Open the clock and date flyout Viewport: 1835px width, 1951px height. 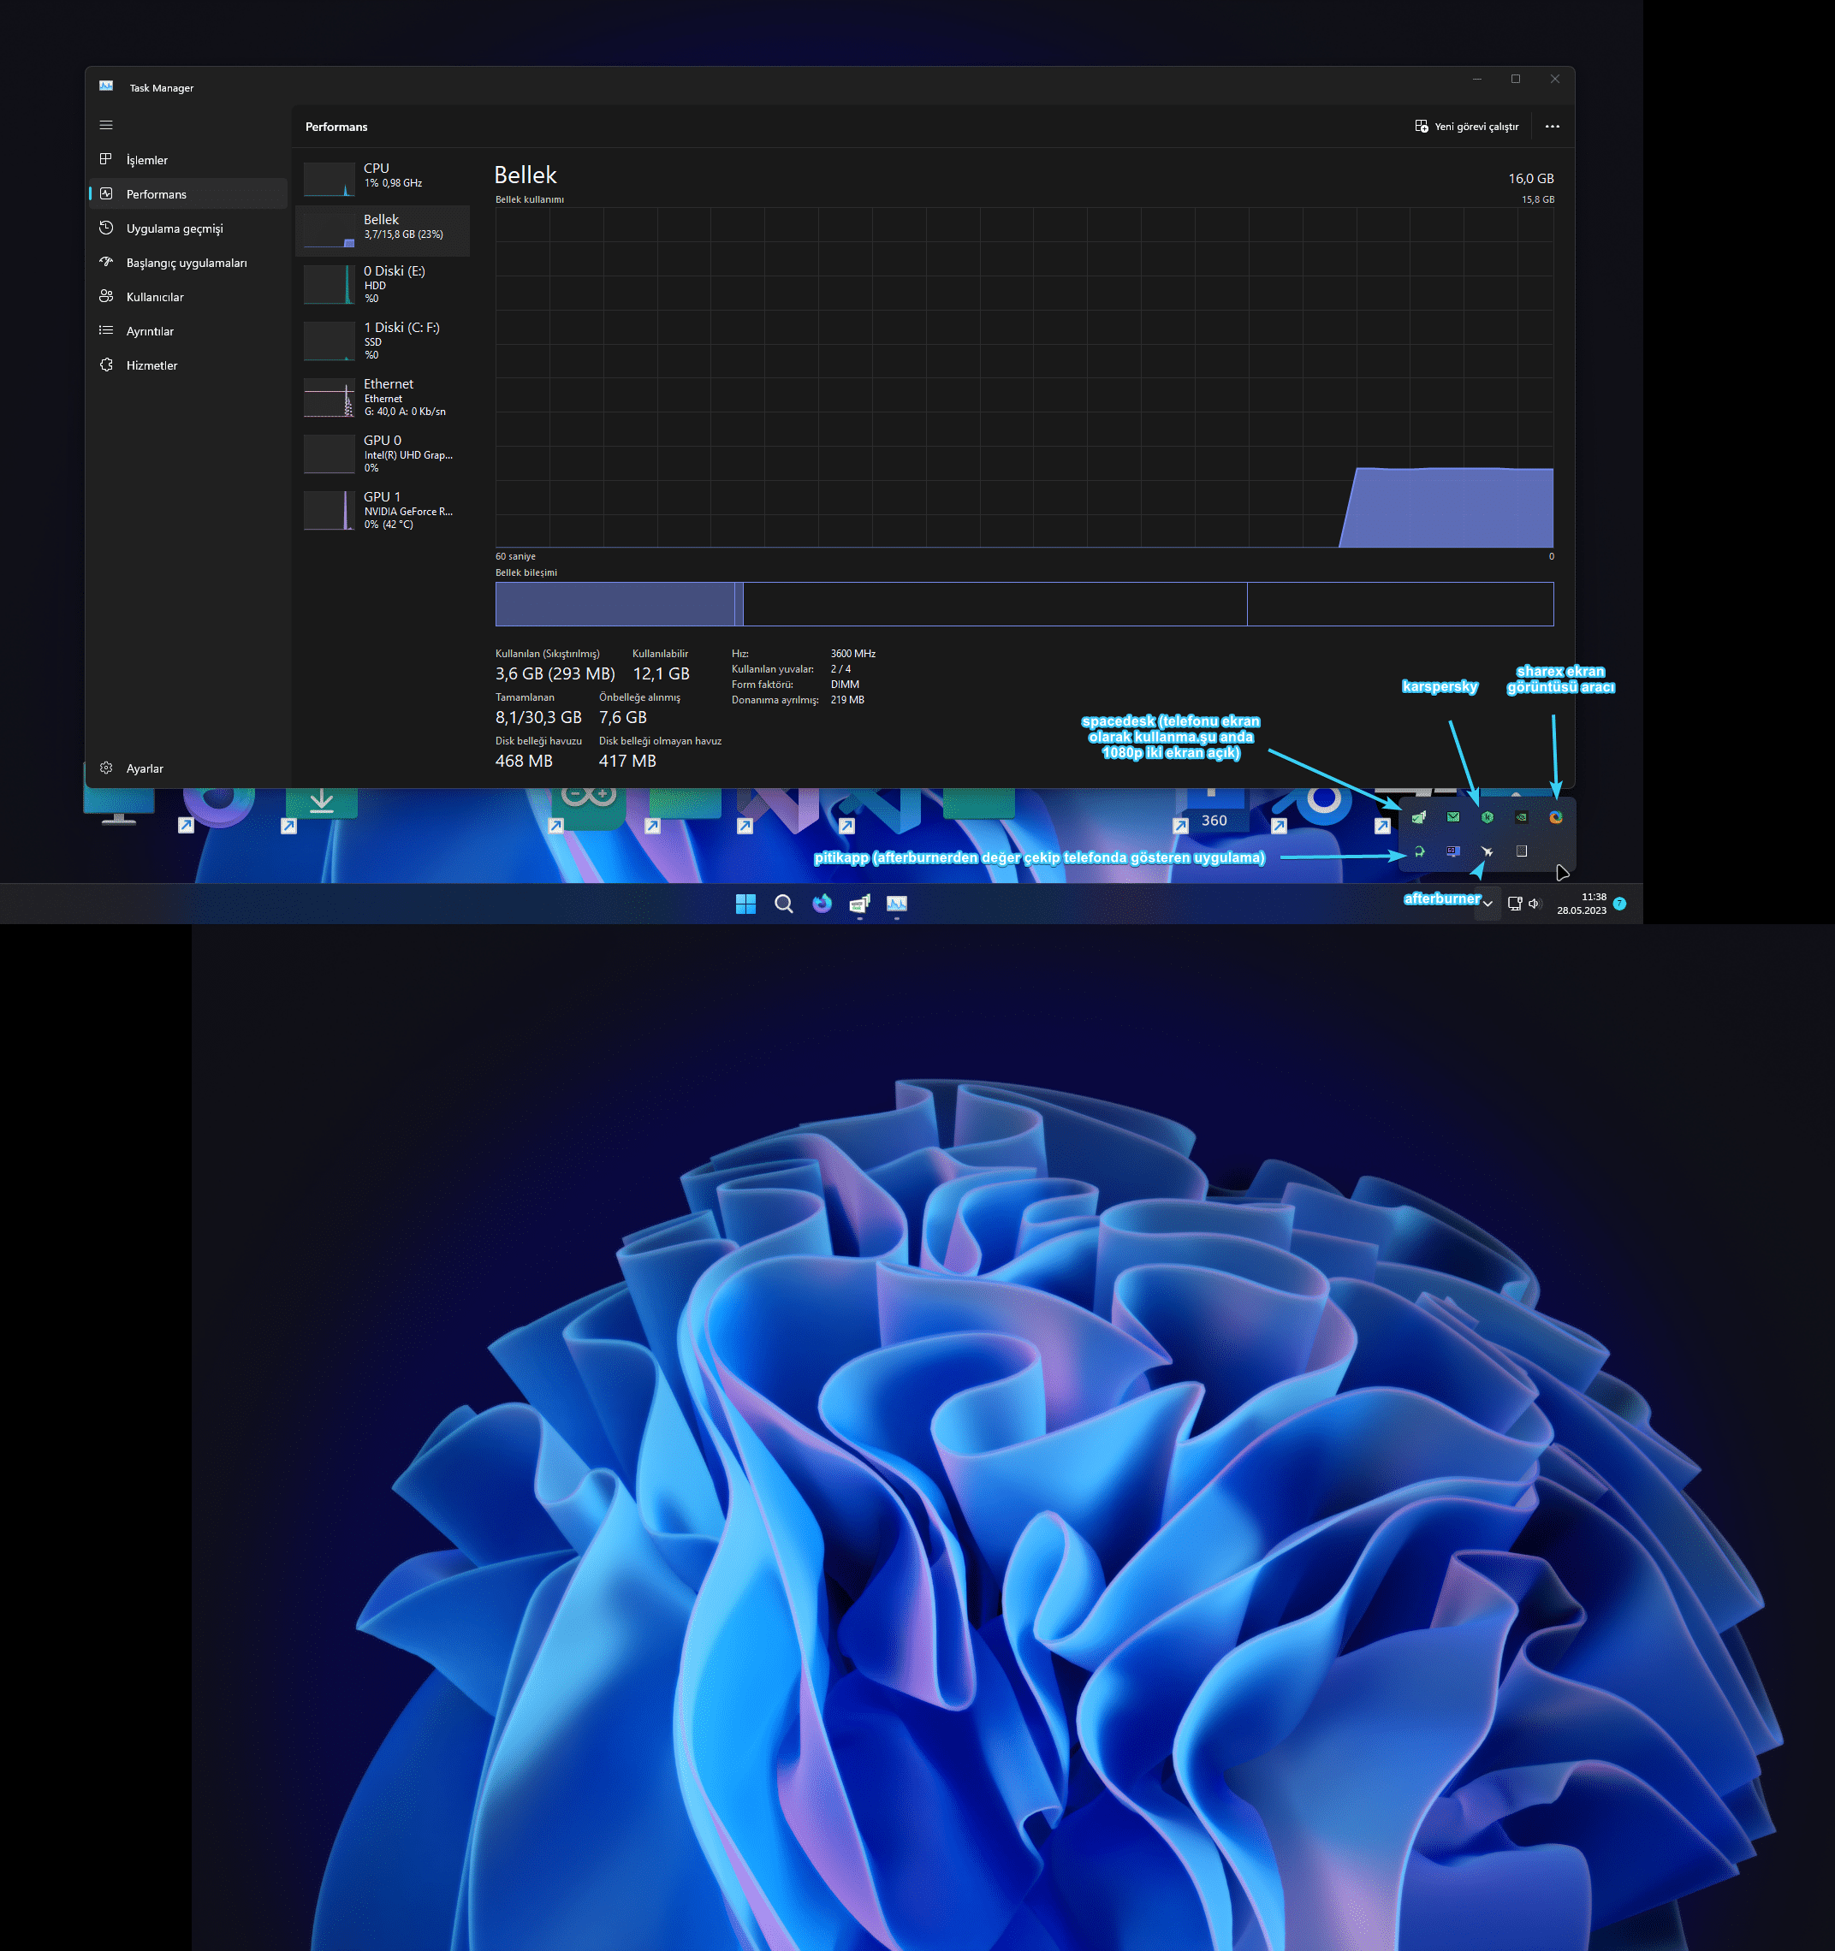click(x=1581, y=903)
